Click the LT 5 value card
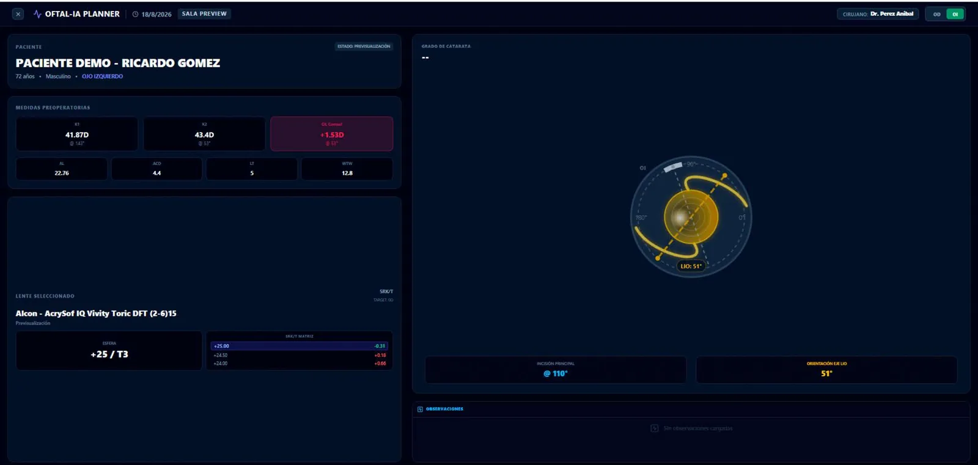This screenshot has width=978, height=465. point(252,169)
